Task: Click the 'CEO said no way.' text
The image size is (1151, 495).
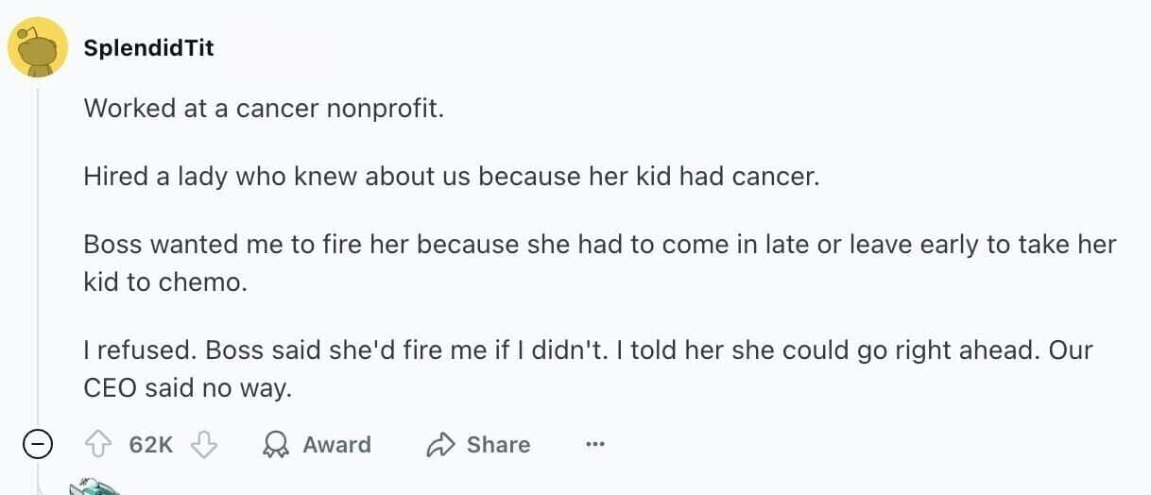Action: 188,387
